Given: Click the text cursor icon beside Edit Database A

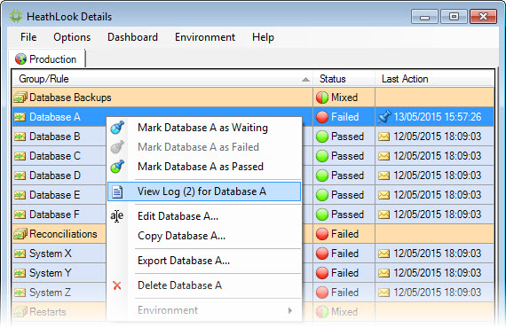Looking at the screenshot, I should click(x=117, y=216).
